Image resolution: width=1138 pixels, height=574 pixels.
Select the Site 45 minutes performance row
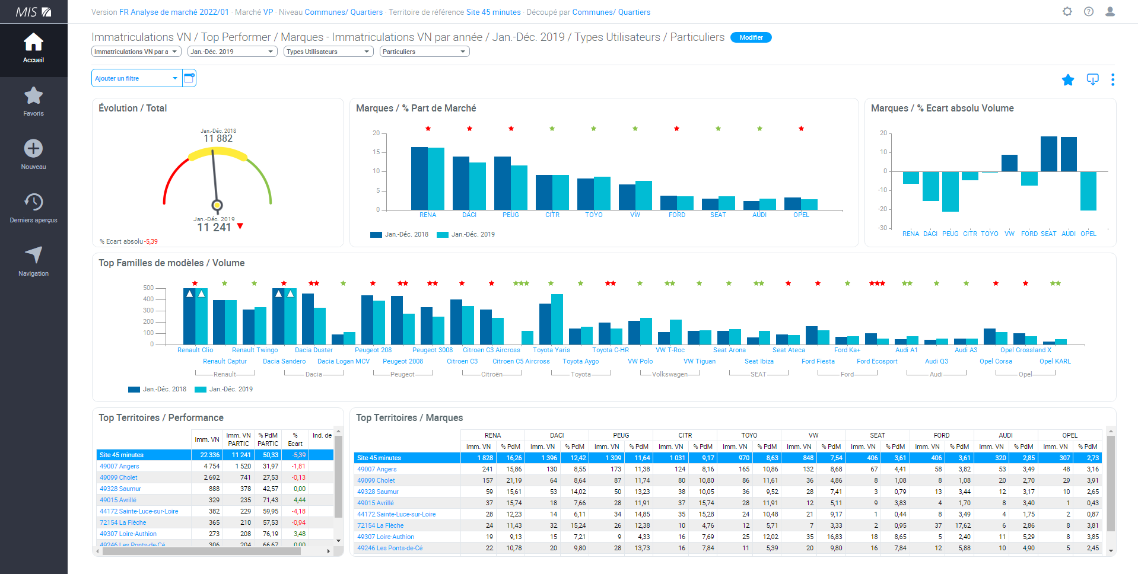(x=122, y=455)
